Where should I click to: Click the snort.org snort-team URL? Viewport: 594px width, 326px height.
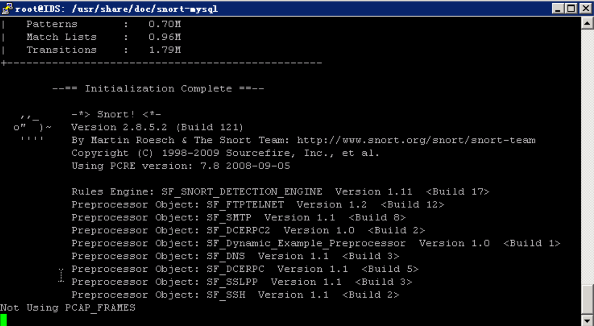(416, 140)
